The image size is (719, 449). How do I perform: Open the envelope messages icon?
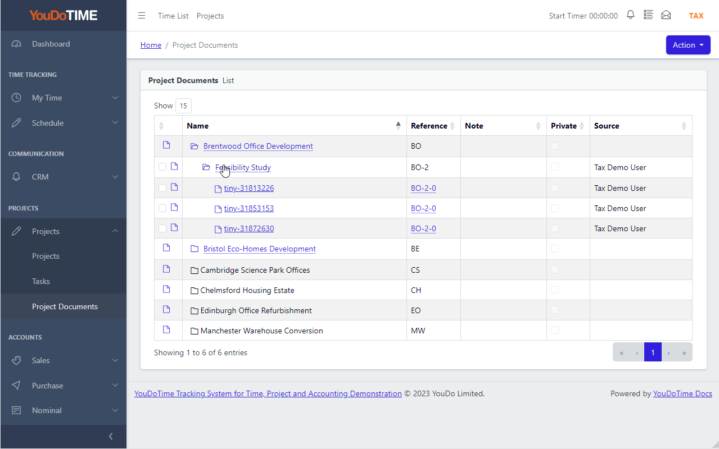coord(666,15)
